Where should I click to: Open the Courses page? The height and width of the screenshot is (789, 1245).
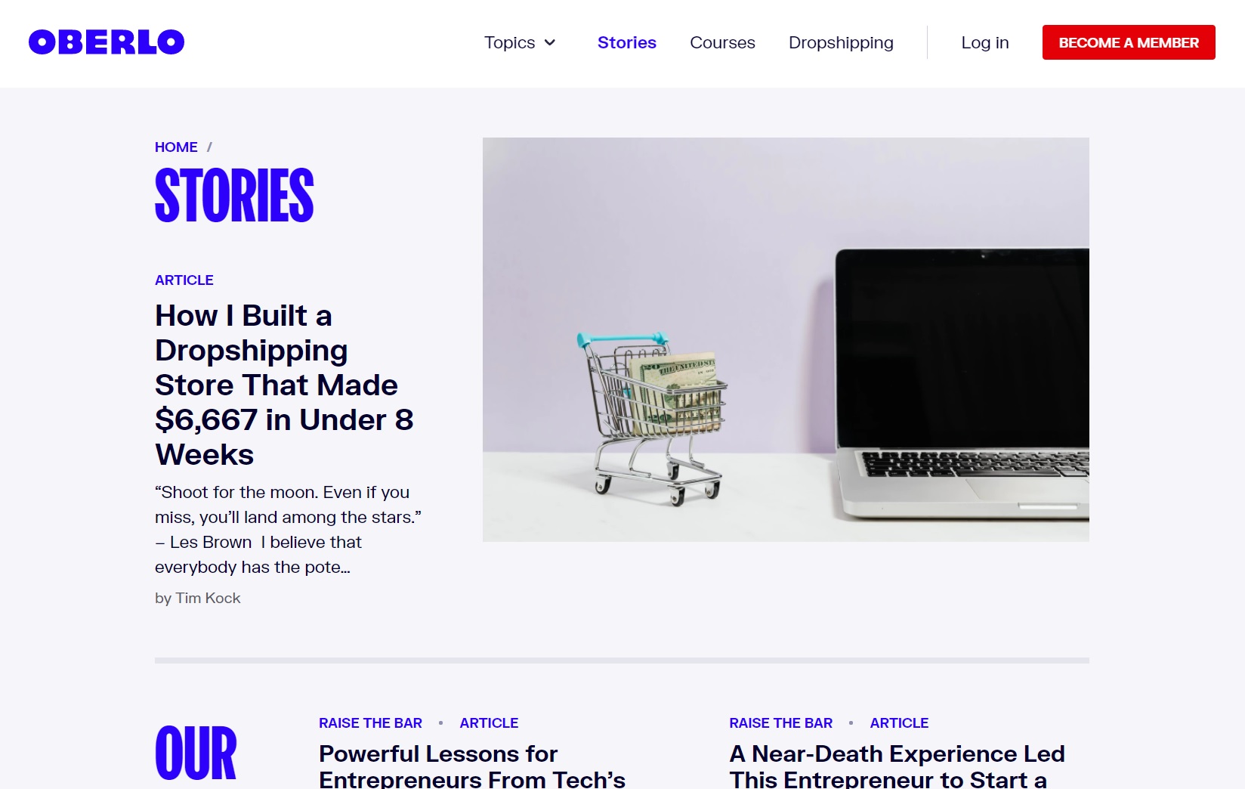pyautogui.click(x=722, y=42)
